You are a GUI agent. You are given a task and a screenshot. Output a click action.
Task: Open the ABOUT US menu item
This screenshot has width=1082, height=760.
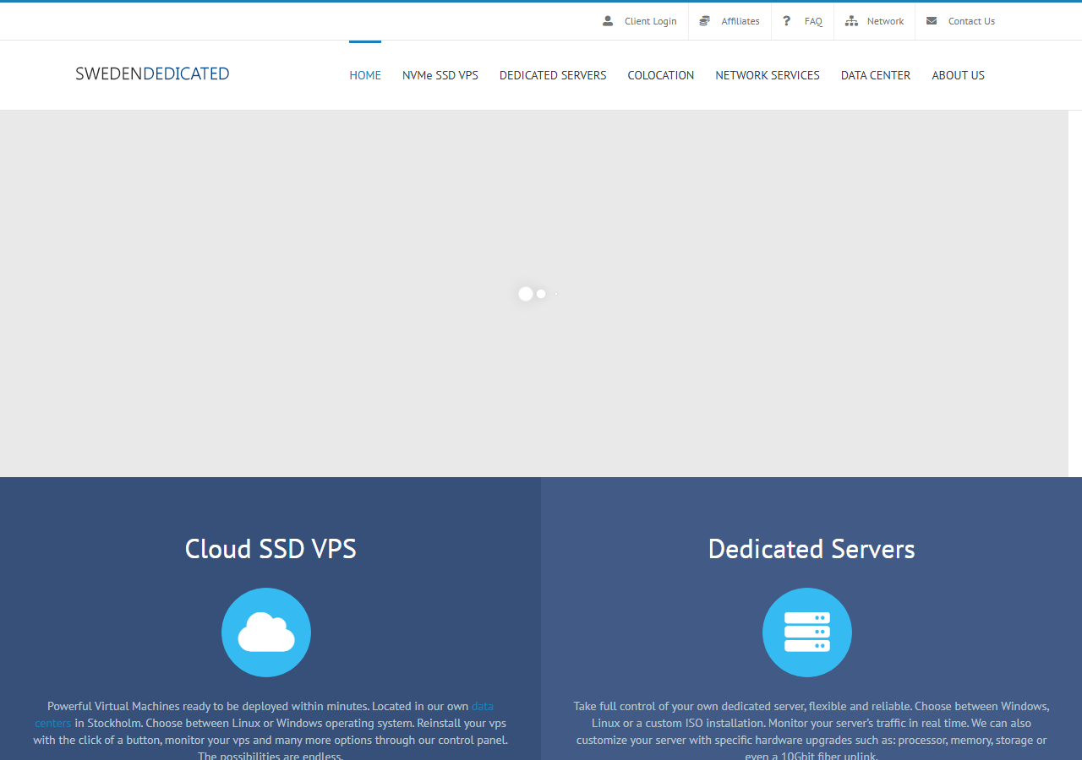click(959, 75)
